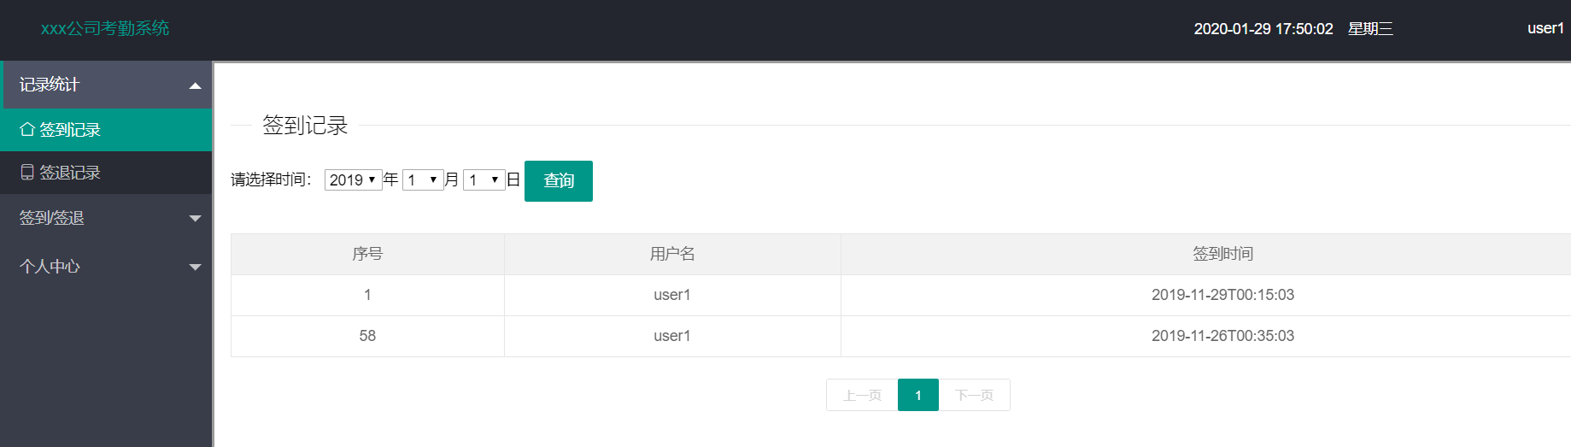
Task: Open 签退记录 in the sidebar
Action: click(106, 173)
